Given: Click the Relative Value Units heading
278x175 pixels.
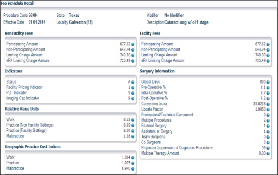Looking at the screenshot, I should point(22,109).
